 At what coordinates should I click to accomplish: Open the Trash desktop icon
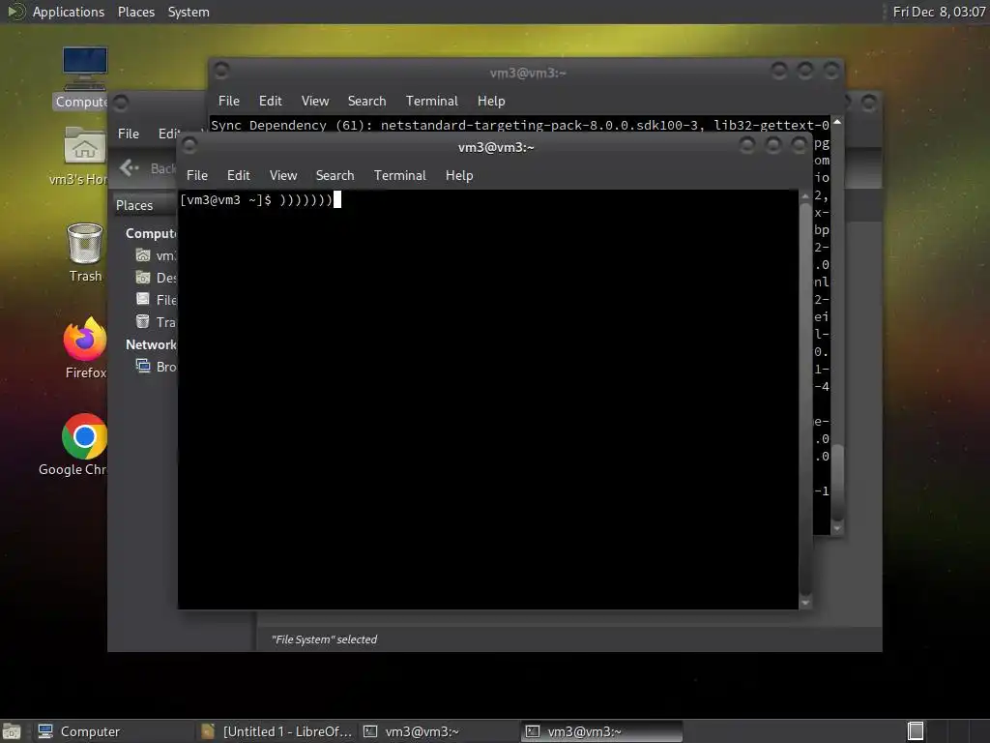pos(85,253)
